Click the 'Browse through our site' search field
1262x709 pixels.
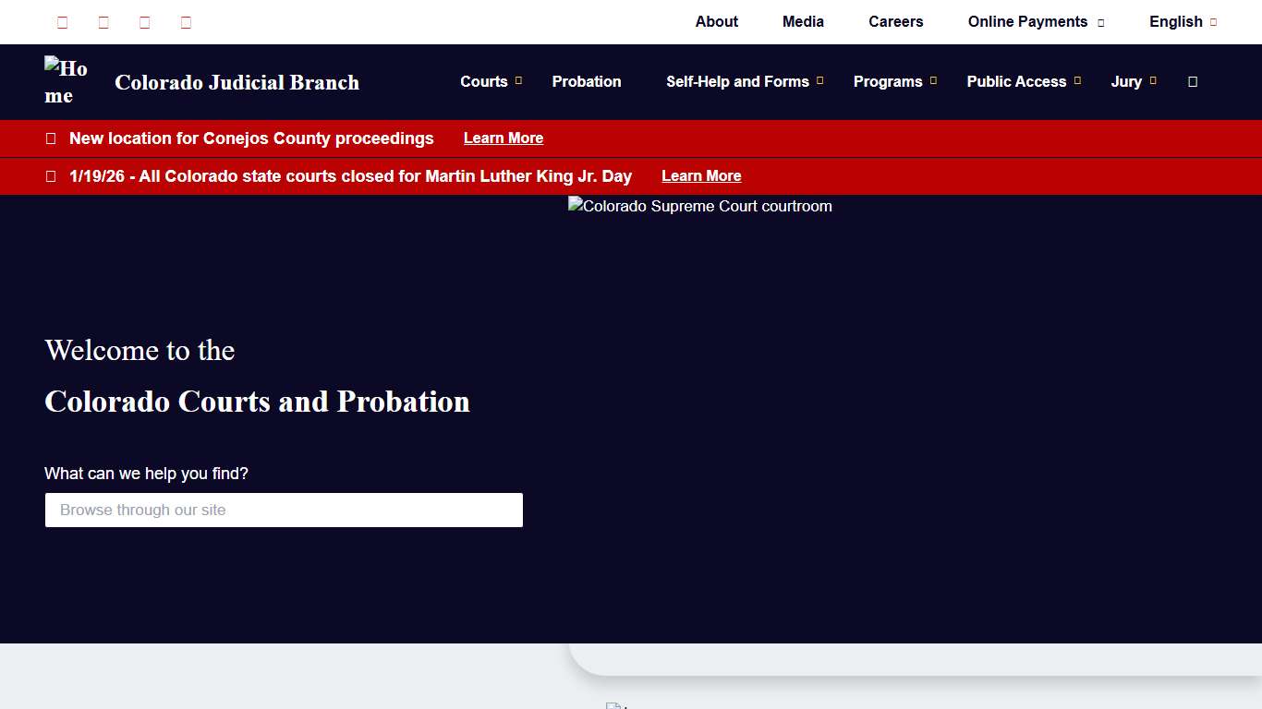tap(284, 510)
